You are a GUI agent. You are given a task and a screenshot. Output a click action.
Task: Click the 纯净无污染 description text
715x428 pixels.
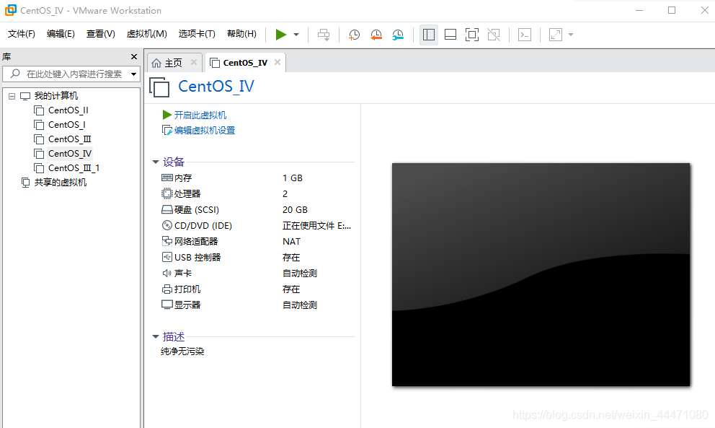(182, 351)
